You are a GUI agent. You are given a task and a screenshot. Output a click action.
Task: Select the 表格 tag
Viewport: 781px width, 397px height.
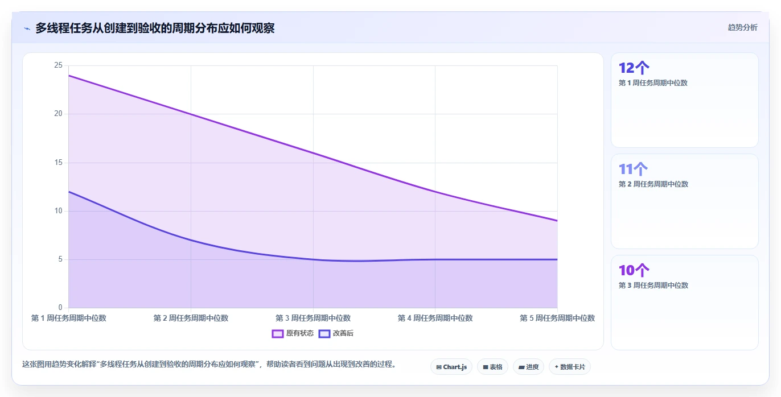click(492, 367)
